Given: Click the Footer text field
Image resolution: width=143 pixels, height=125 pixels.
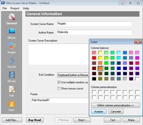Looking at the screenshot, I should click(60, 100).
